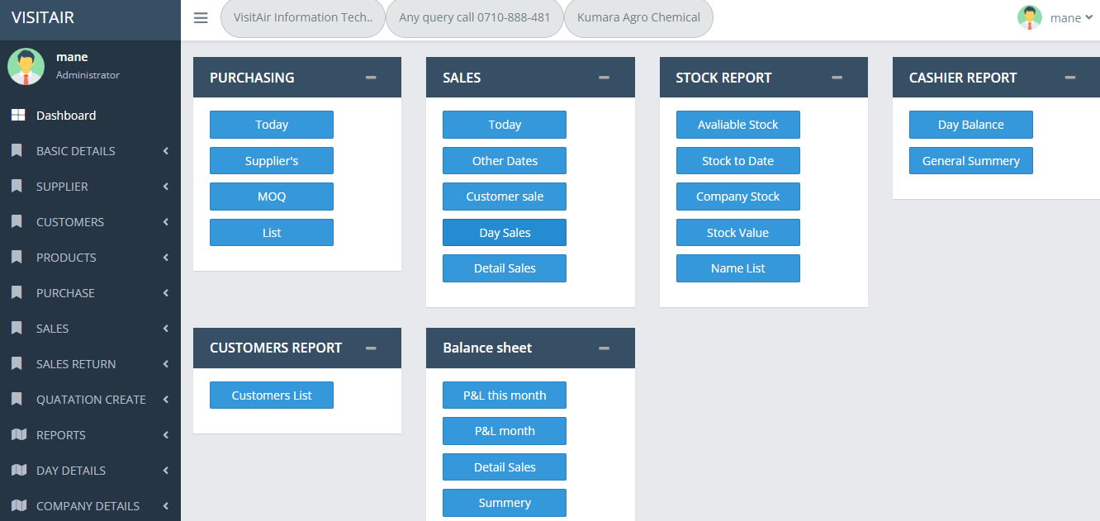Select QUATATION CREATE in the sidebar
Viewport: 1100px width, 521px height.
[x=91, y=400]
